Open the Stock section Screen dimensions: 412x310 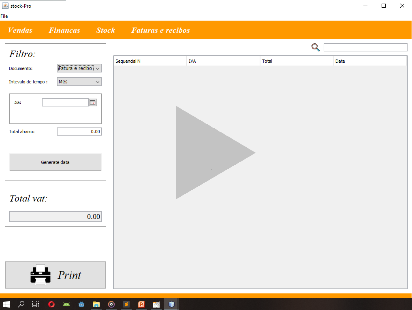[x=106, y=30]
